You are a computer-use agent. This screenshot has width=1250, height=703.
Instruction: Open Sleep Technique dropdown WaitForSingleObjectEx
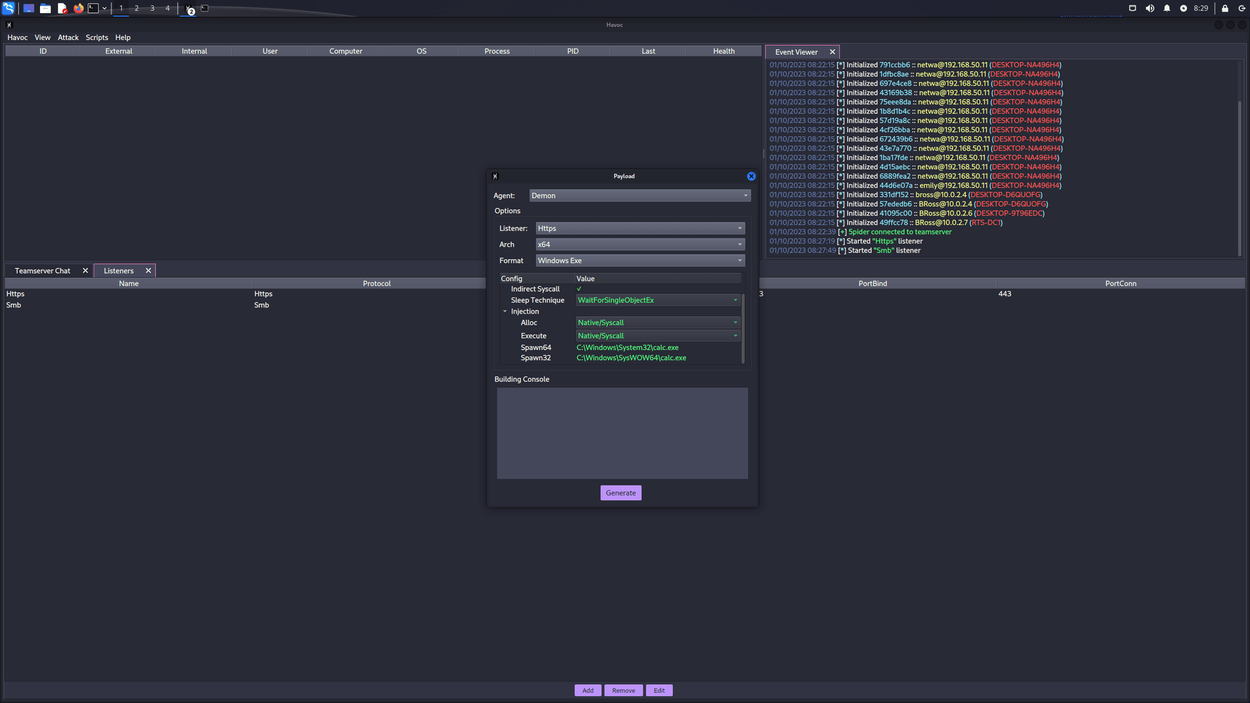[657, 300]
